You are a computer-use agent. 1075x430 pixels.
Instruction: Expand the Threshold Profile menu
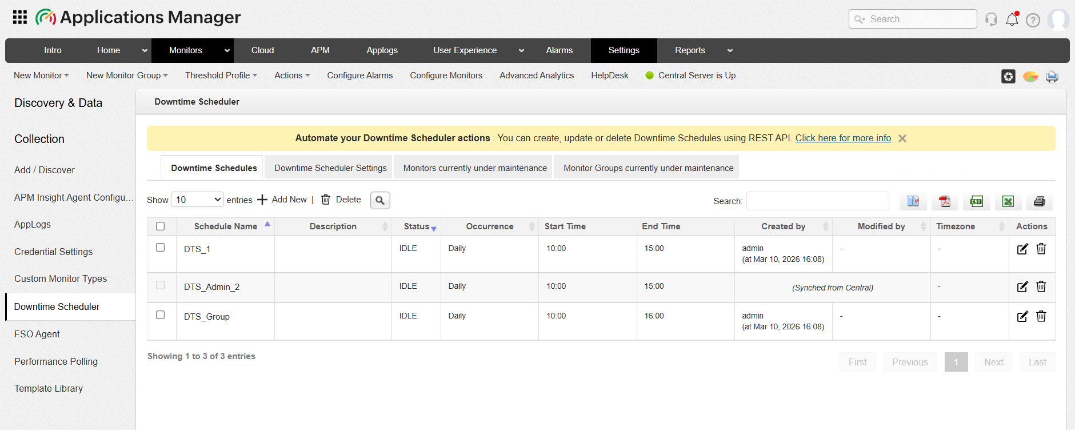coord(221,75)
